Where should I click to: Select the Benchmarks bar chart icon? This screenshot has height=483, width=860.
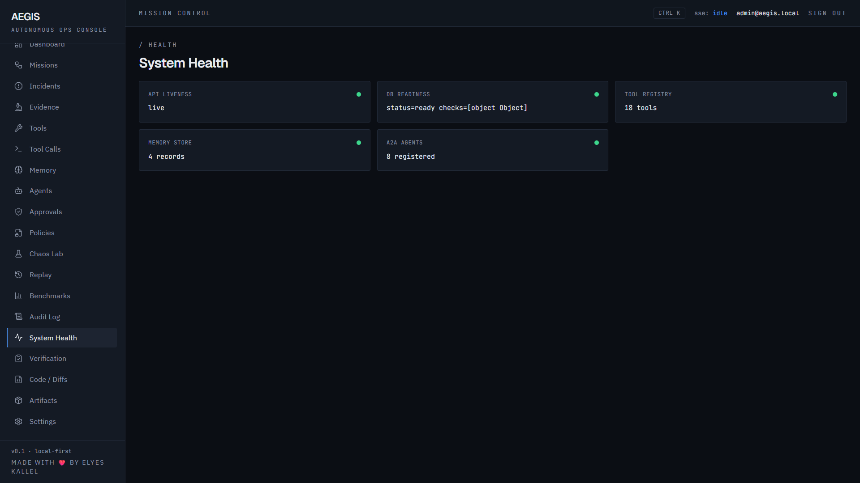tap(18, 296)
